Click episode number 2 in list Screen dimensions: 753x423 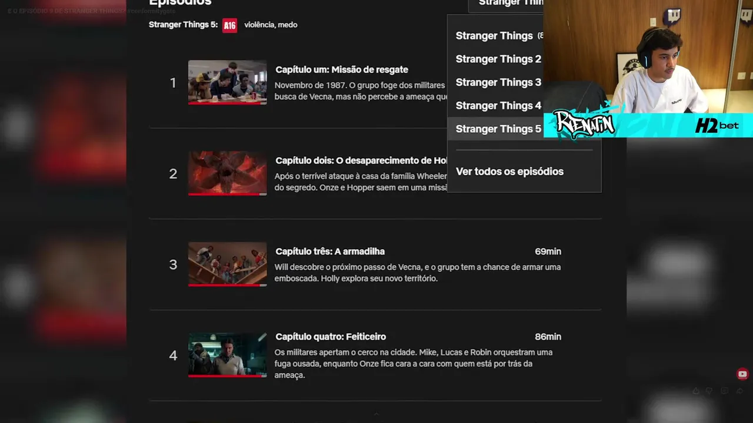[173, 174]
